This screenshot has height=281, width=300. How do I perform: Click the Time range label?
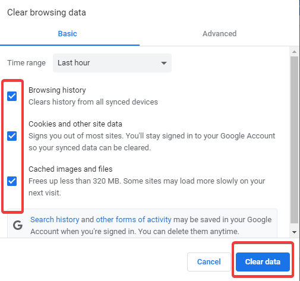click(x=27, y=63)
